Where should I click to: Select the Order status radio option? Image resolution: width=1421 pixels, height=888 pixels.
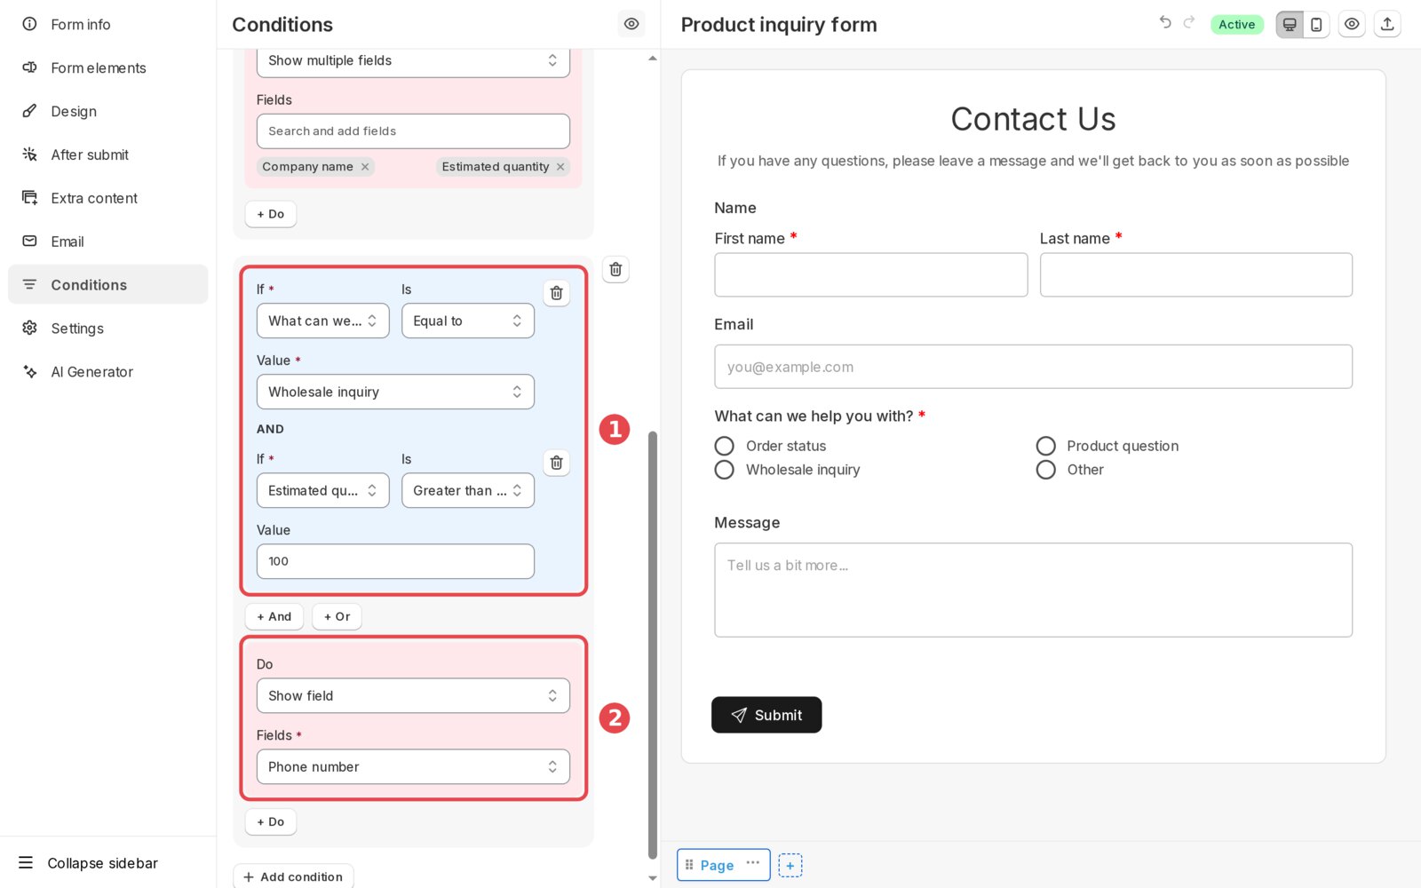click(x=725, y=446)
